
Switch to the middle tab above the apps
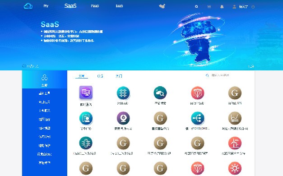(x=100, y=76)
